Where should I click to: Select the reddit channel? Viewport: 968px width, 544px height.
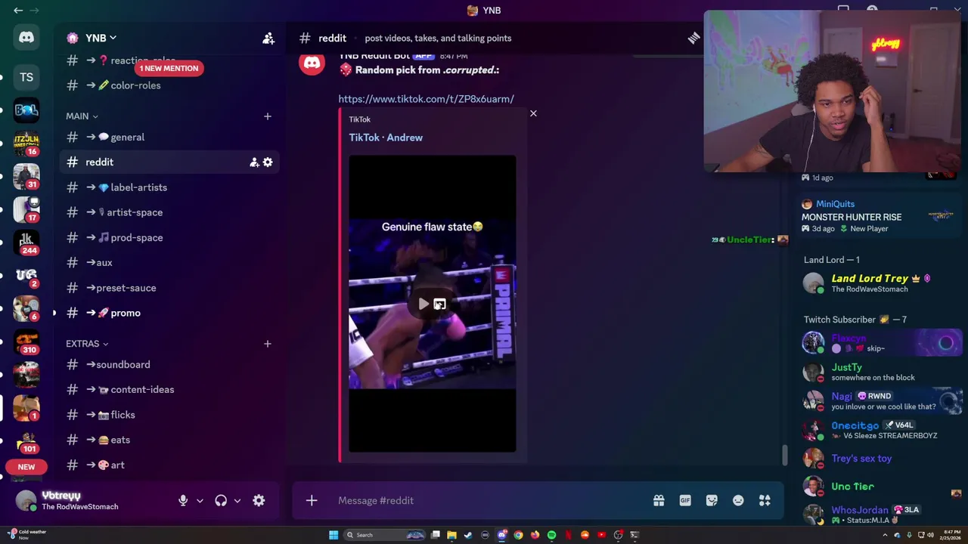coord(169,162)
